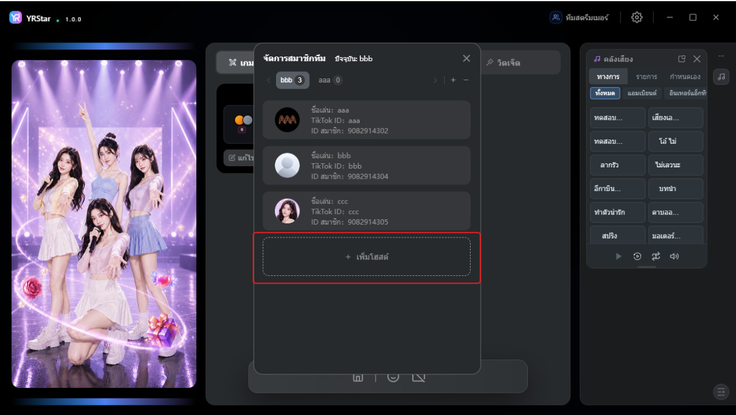
Task: Click the handle bar under the sound panel
Action: [646, 267]
